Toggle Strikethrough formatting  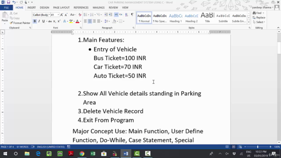tap(50, 22)
